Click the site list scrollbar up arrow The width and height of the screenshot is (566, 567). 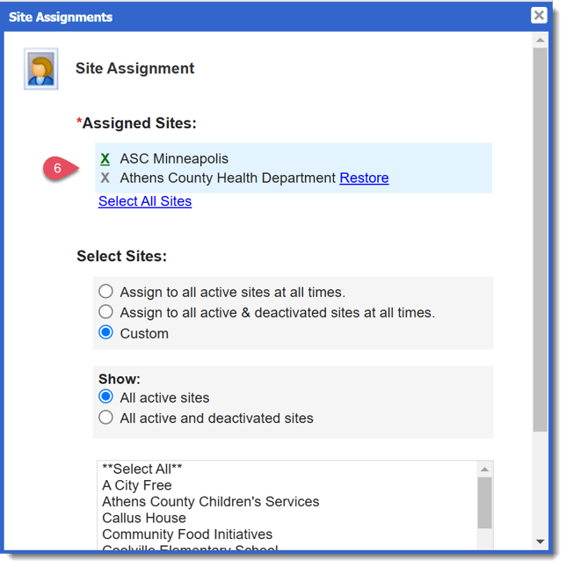pos(484,469)
